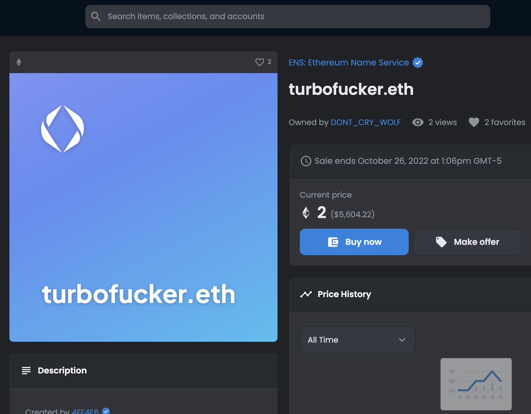Click the eye views icon
Image resolution: width=531 pixels, height=414 pixels.
coord(418,122)
